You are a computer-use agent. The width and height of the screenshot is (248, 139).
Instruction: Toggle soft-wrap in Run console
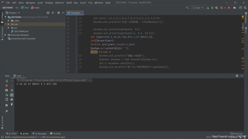[12, 90]
